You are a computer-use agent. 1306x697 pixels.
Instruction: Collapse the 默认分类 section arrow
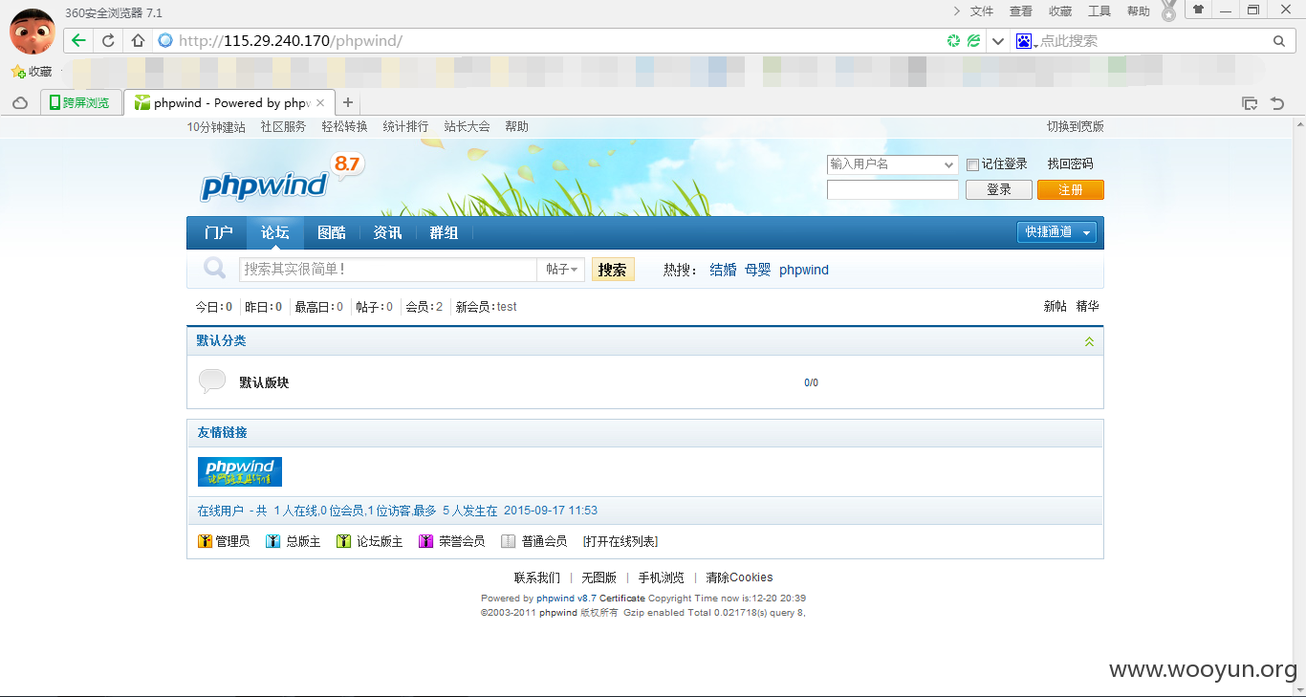click(1089, 341)
